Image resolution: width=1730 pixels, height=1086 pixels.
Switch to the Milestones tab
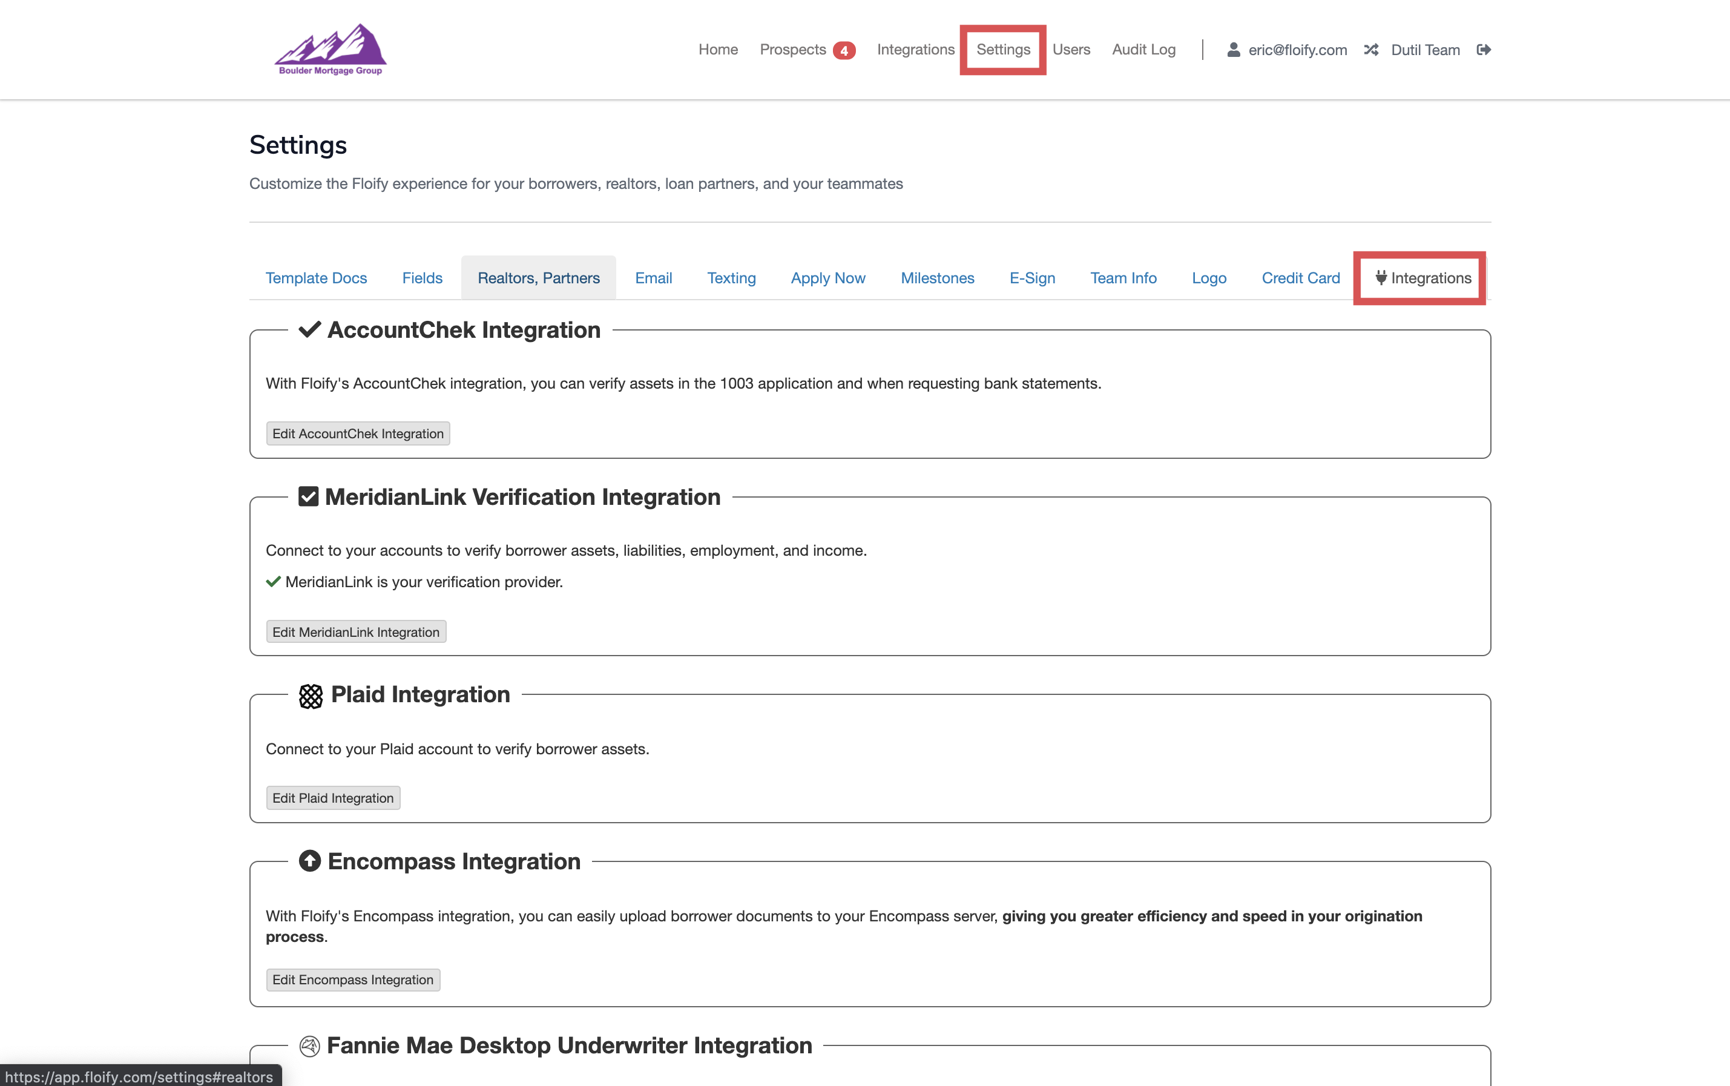pyautogui.click(x=937, y=278)
